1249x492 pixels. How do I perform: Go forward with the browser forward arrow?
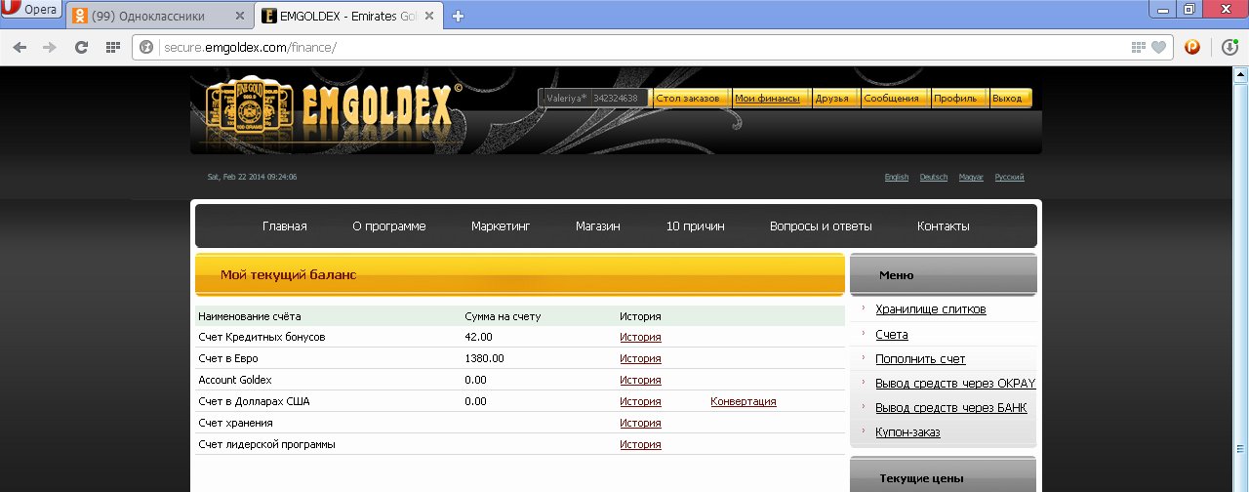[50, 47]
